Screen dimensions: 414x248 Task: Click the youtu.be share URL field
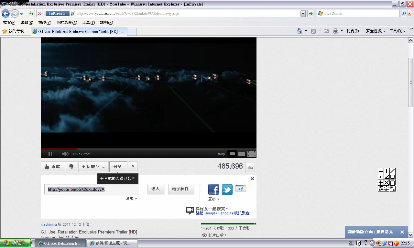tap(92, 189)
